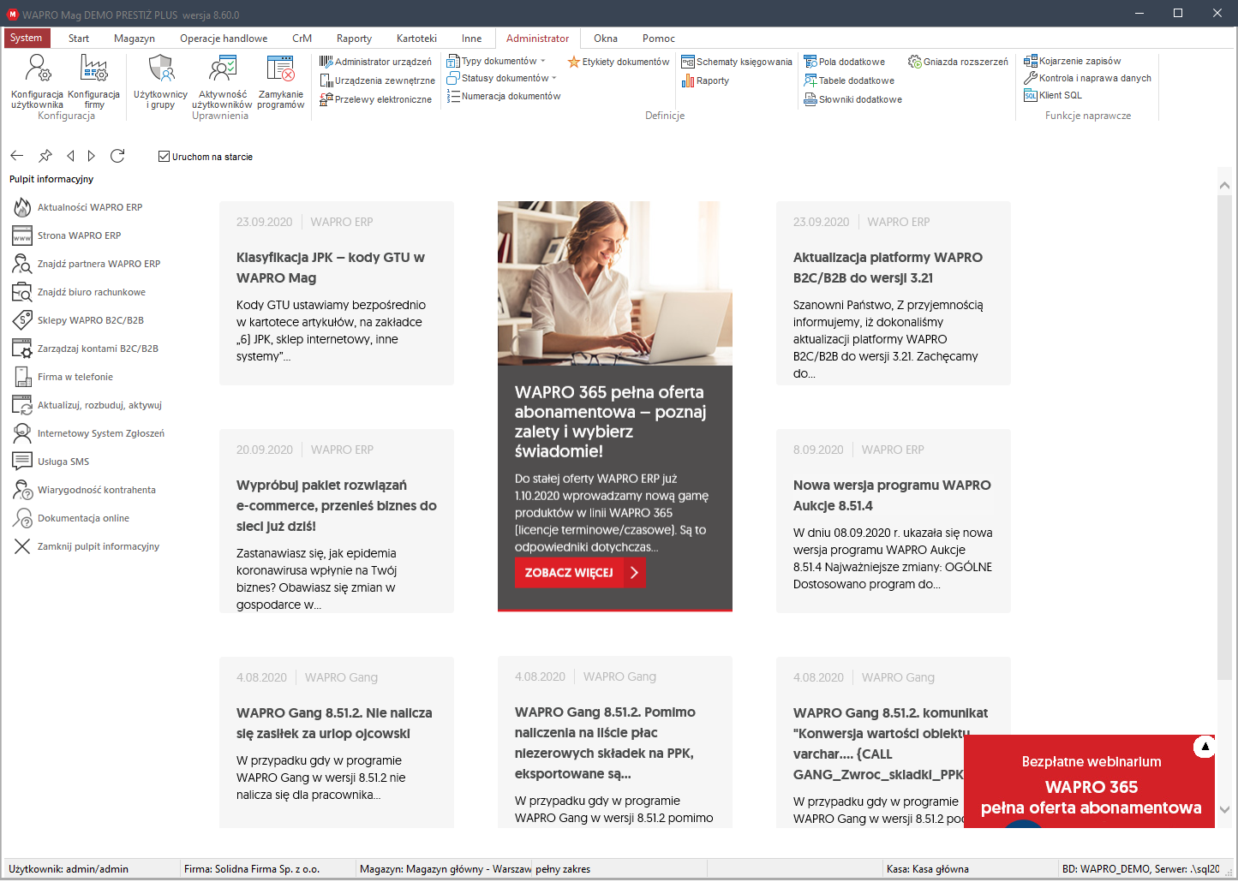Open Etykiety dokumentów
This screenshot has width=1238, height=882.
tap(619, 62)
